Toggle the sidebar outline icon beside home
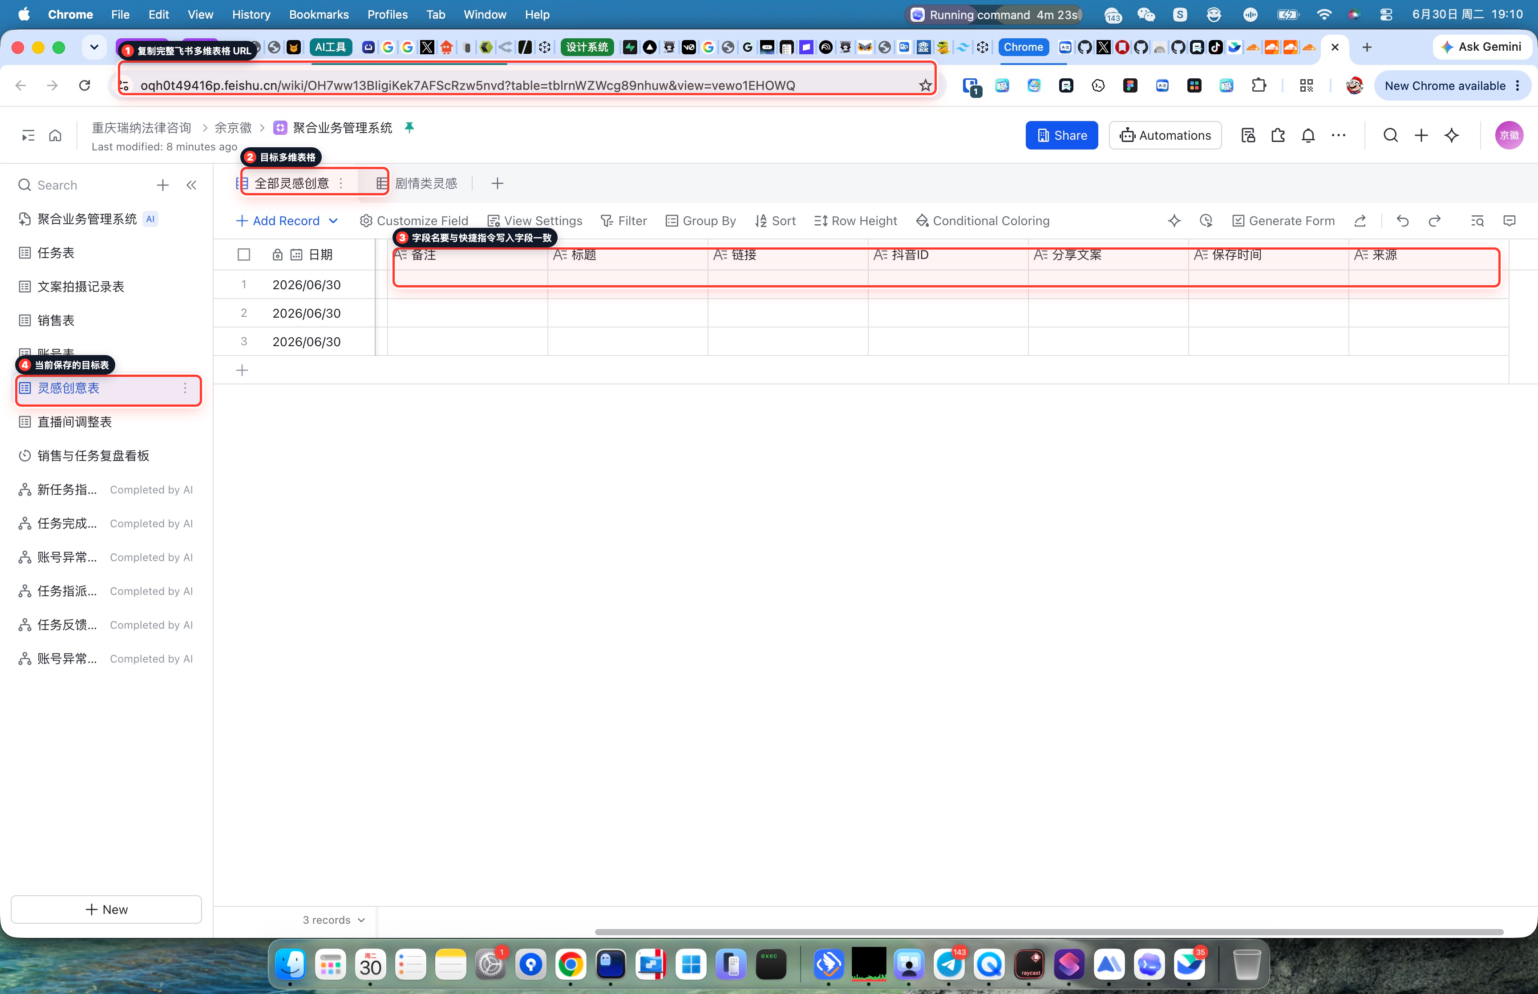Viewport: 1538px width, 994px height. [x=28, y=135]
